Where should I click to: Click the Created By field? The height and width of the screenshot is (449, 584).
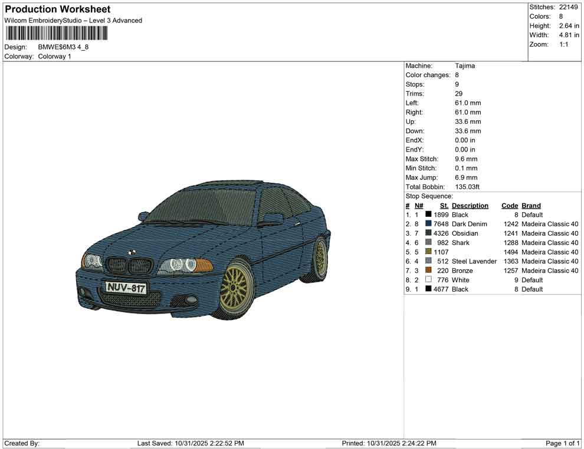[x=22, y=443]
